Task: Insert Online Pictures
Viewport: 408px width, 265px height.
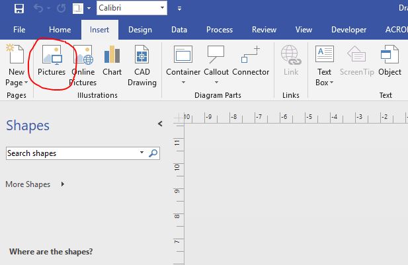Action: coord(83,65)
